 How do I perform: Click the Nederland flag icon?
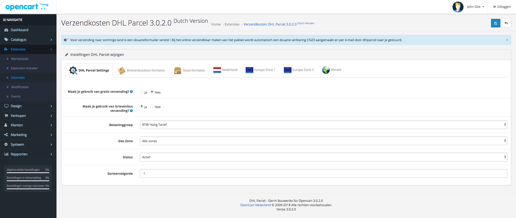tap(217, 70)
